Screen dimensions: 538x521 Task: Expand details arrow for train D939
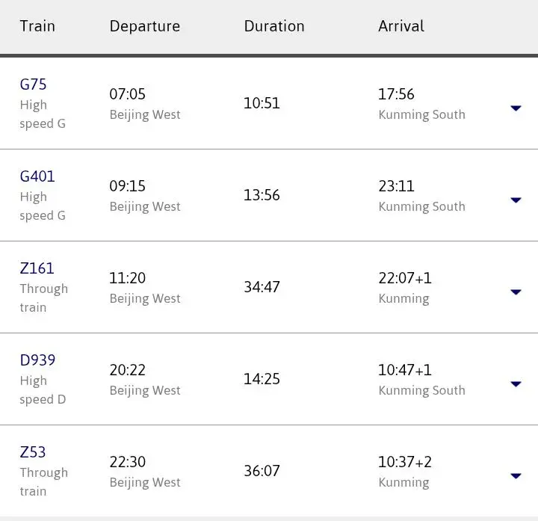pos(516,384)
